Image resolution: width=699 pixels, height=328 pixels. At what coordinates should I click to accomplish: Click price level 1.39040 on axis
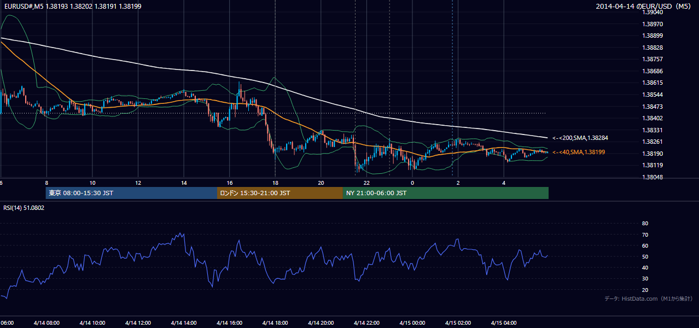653,12
